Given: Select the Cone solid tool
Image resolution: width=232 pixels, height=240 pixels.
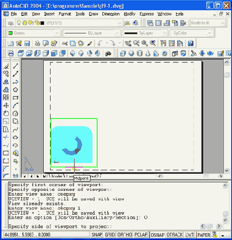Looking at the screenshot, I should (x=148, y=53).
